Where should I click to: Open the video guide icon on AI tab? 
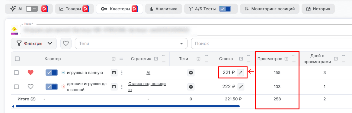pos(44,9)
